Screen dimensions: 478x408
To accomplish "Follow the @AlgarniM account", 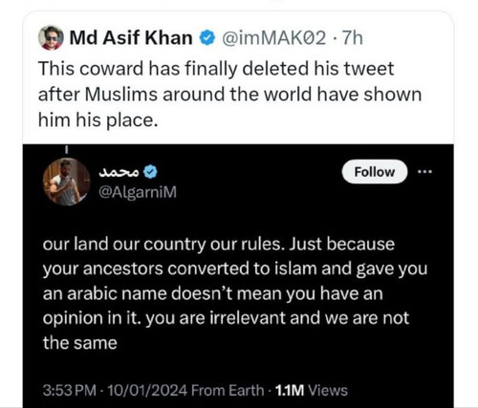I will click(375, 172).
